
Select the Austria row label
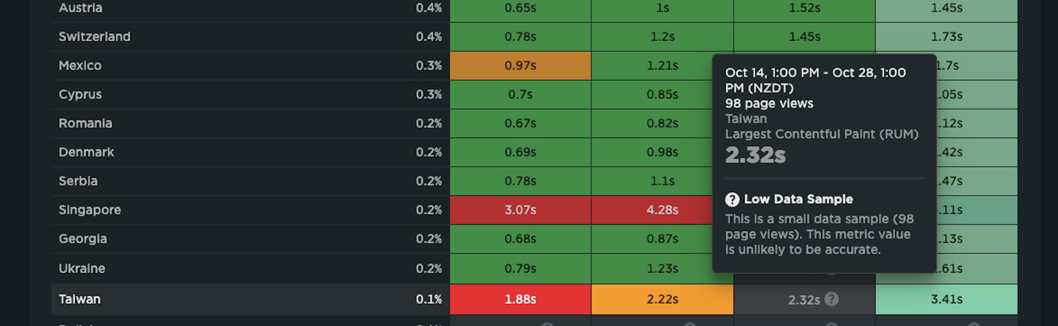pyautogui.click(x=80, y=8)
